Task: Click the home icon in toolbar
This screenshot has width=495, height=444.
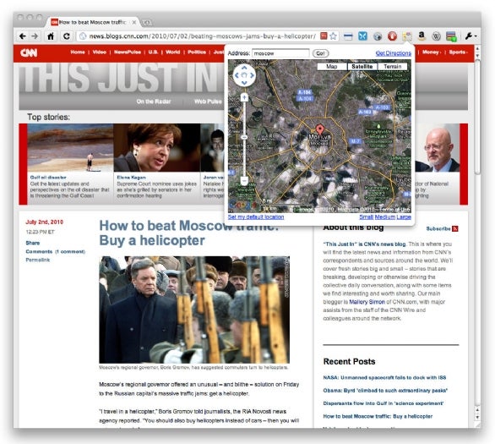Action: pos(51,36)
